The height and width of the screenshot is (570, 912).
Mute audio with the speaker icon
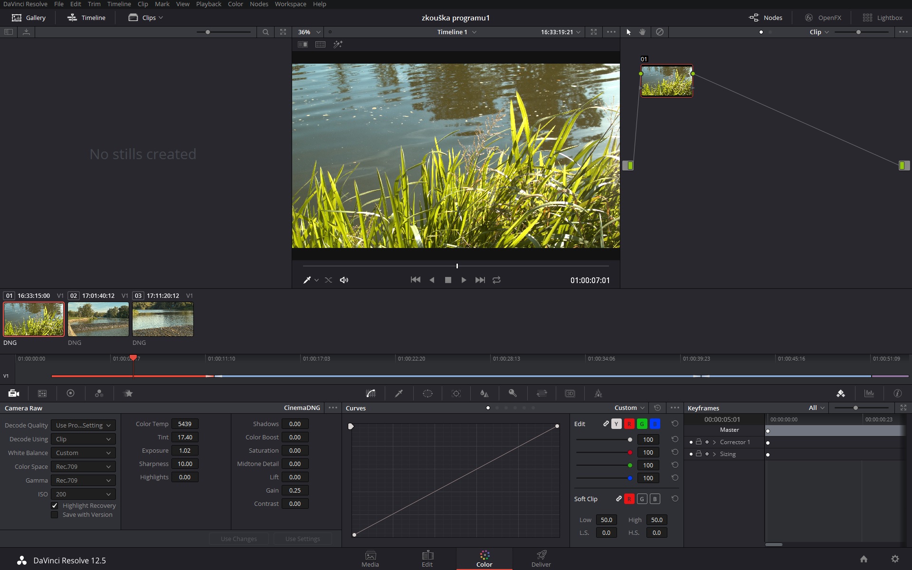[344, 280]
